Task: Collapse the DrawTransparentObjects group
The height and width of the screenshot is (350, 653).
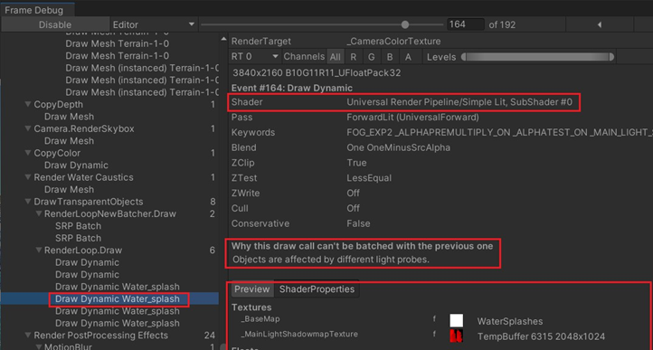Action: pos(28,202)
